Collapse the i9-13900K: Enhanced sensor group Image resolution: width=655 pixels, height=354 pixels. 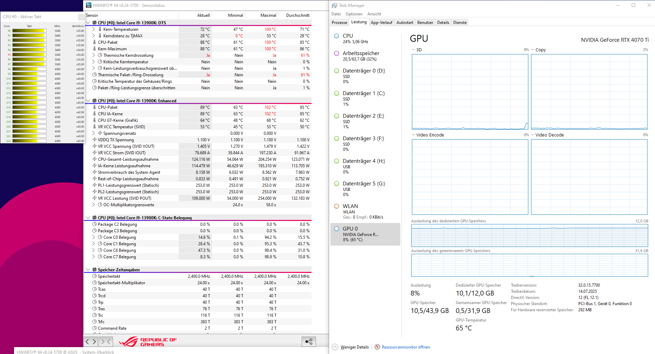(x=88, y=101)
